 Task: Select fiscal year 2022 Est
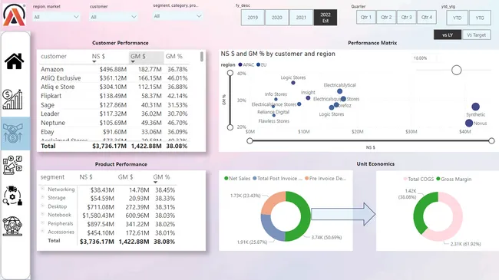(326, 18)
